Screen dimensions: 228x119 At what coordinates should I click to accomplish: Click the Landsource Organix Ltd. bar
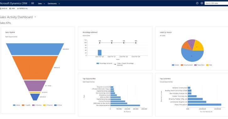click(197, 102)
